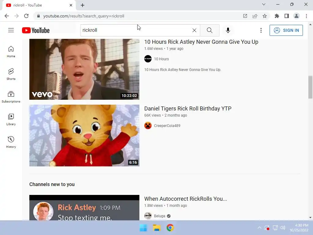Image resolution: width=313 pixels, height=235 pixels.
Task: Open History in the sidebar
Action: coord(11,142)
